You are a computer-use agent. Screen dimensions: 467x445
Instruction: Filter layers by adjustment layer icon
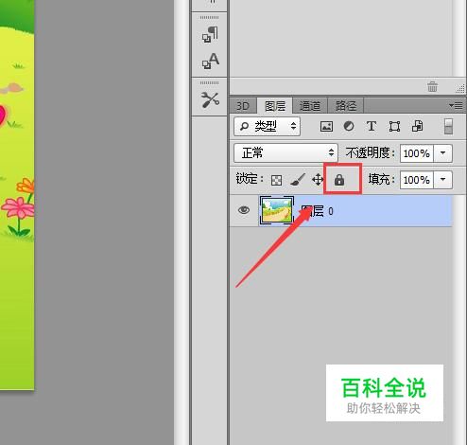349,126
